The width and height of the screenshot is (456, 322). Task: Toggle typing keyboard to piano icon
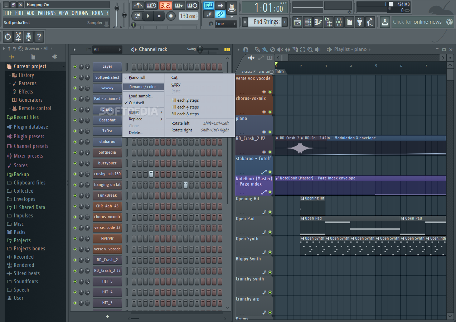pyautogui.click(x=209, y=5)
